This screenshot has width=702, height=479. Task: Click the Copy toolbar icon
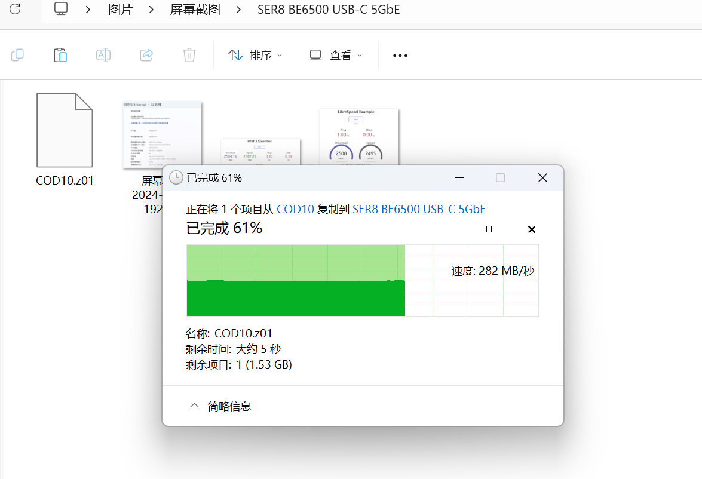[x=17, y=55]
